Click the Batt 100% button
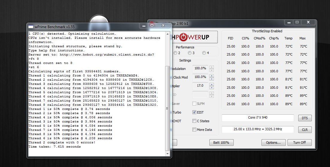The width and height of the screenshot is (330, 167). coord(221,143)
